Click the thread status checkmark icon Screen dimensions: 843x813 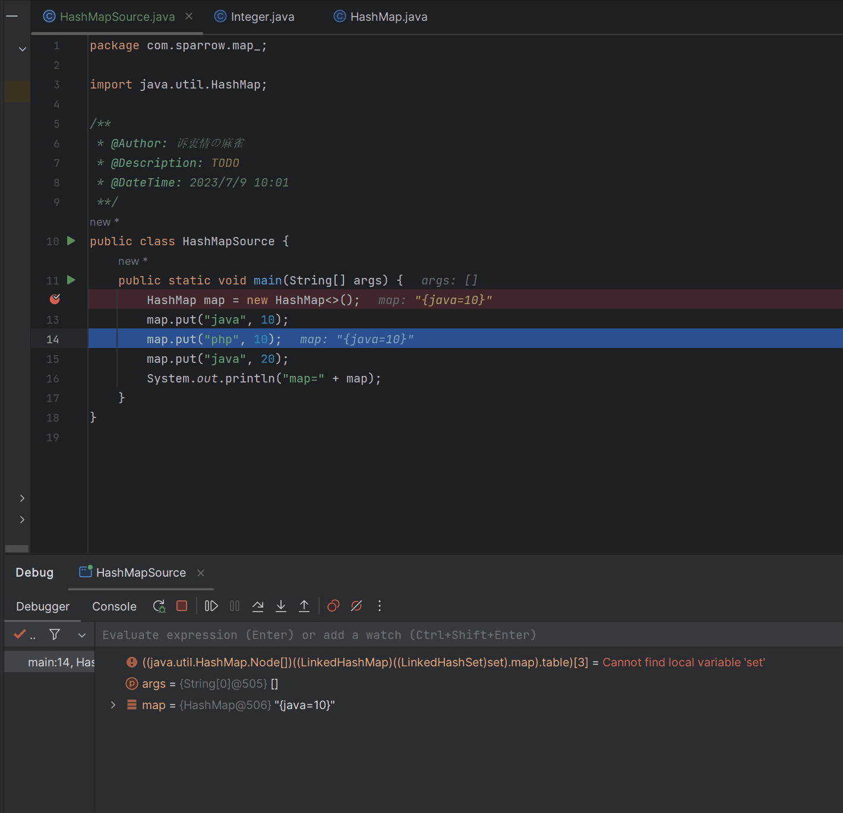coord(20,634)
